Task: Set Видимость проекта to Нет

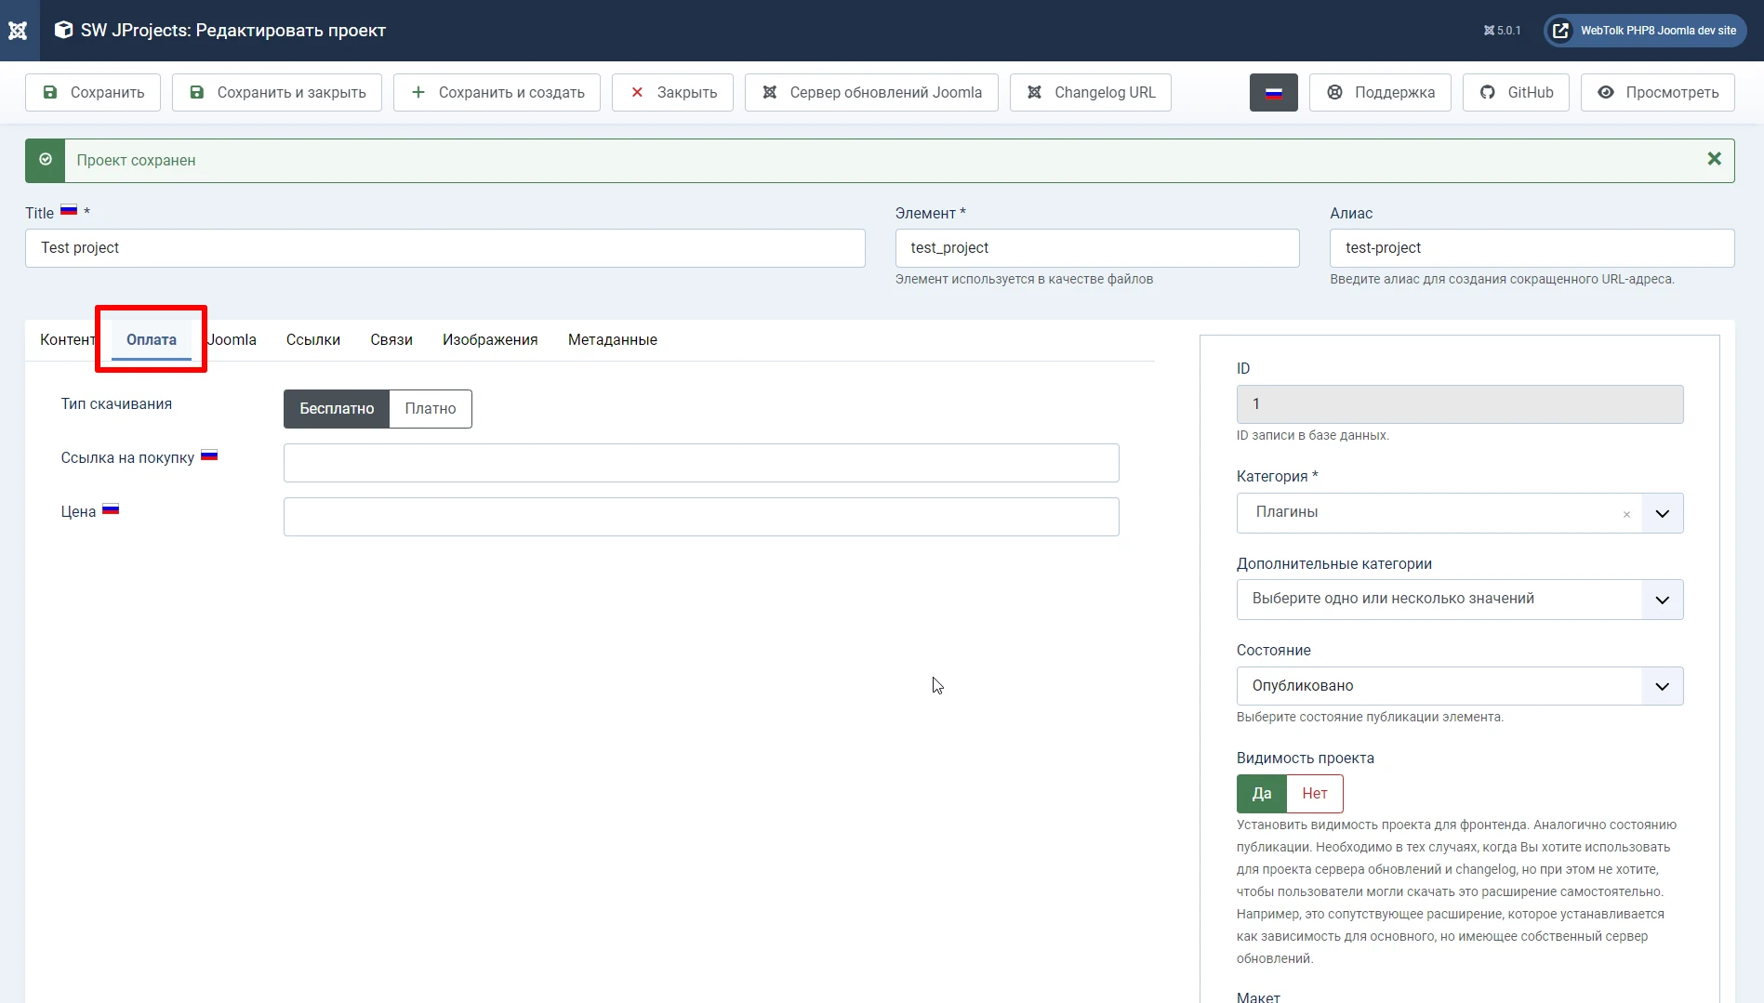Action: click(1315, 794)
